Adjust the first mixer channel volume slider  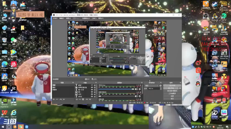pyautogui.click(x=116, y=89)
